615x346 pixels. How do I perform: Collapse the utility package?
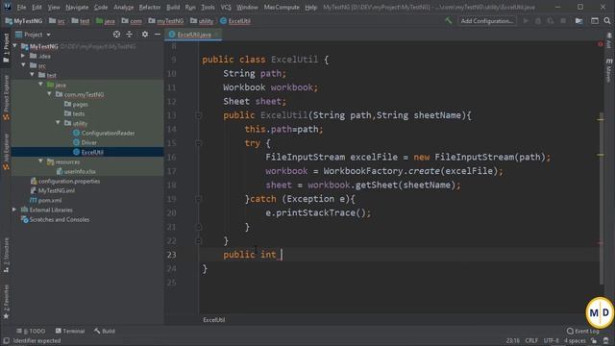58,123
